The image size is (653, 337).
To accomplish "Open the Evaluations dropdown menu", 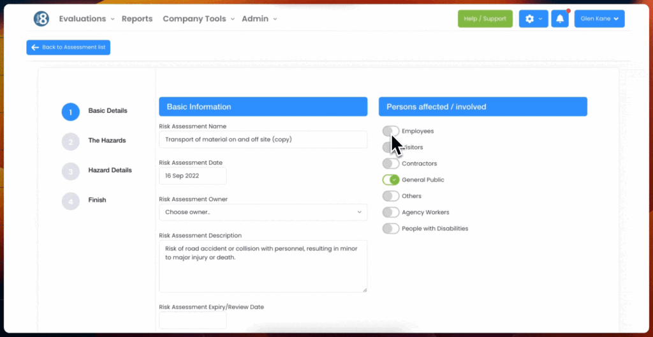I will coord(87,19).
